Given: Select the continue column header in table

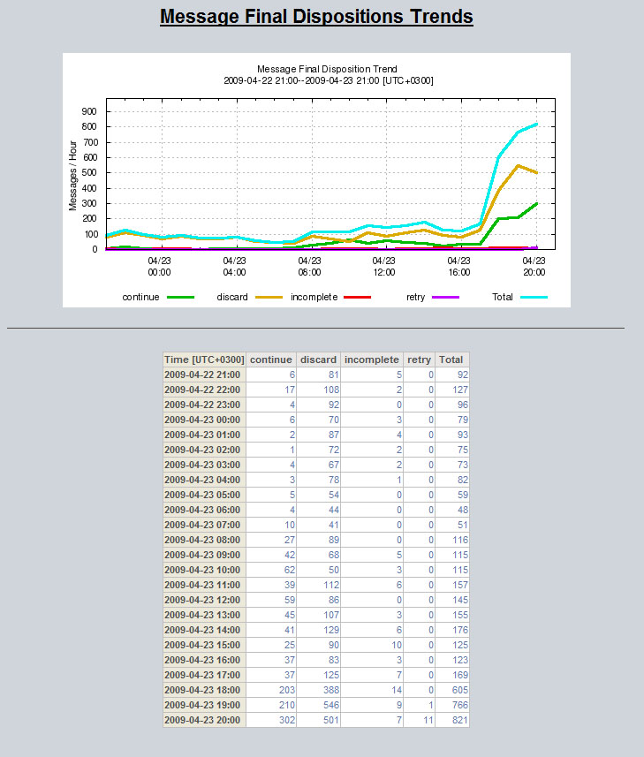Looking at the screenshot, I should (271, 360).
